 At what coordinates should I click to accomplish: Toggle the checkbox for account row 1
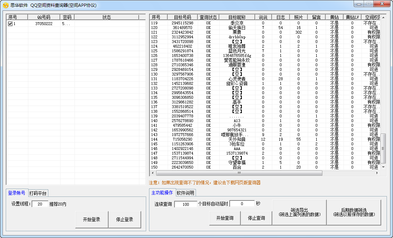[x=10, y=24]
